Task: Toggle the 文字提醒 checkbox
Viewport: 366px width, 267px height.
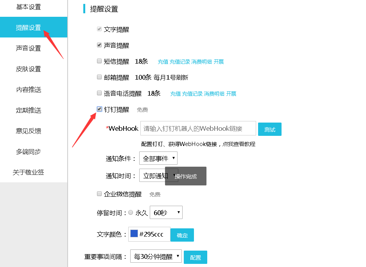Action: [99, 29]
